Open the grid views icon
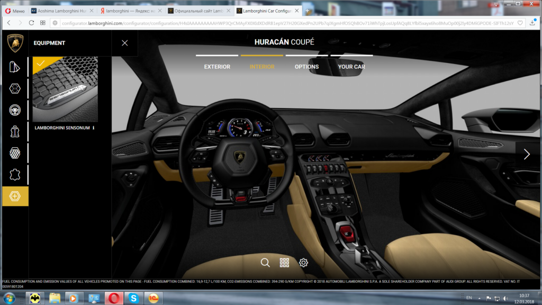 pyautogui.click(x=284, y=262)
